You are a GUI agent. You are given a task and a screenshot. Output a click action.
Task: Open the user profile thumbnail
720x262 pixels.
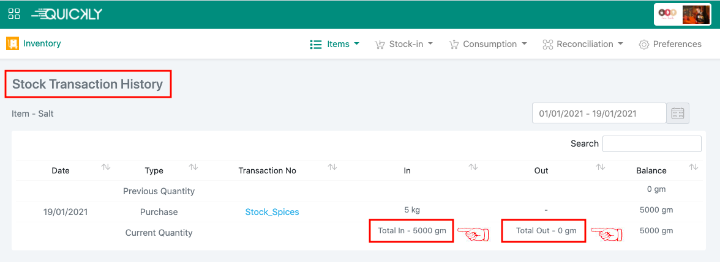(696, 14)
